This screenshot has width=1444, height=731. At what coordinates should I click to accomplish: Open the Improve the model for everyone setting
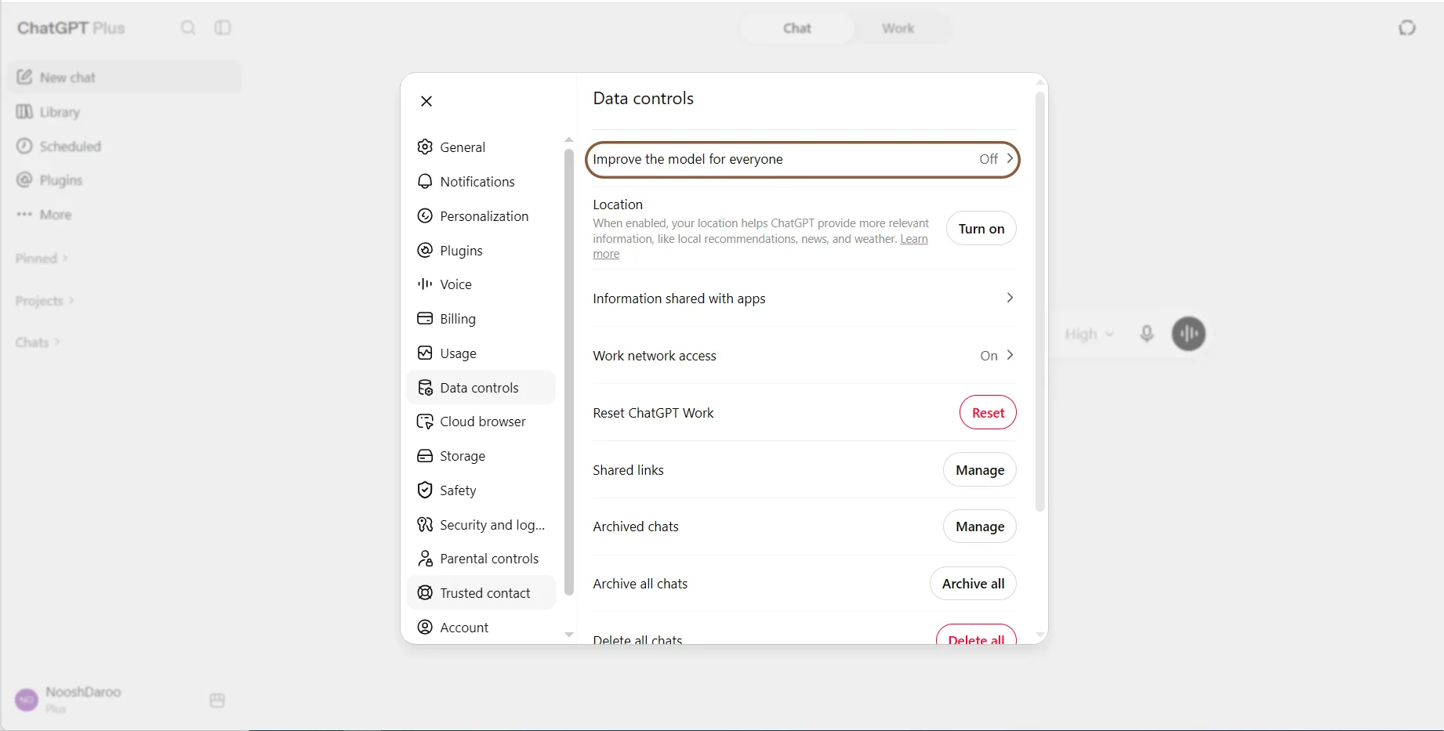click(x=802, y=159)
